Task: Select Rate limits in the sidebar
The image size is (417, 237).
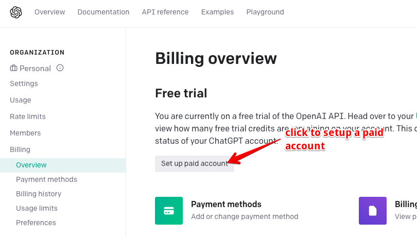Action: (28, 116)
